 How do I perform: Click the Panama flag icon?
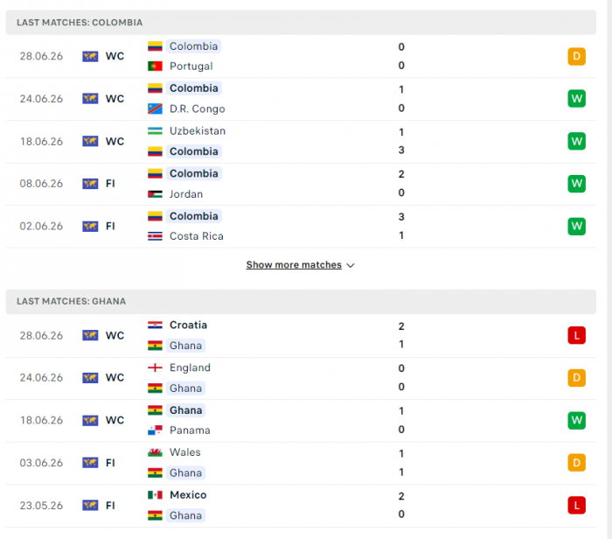tap(155, 430)
